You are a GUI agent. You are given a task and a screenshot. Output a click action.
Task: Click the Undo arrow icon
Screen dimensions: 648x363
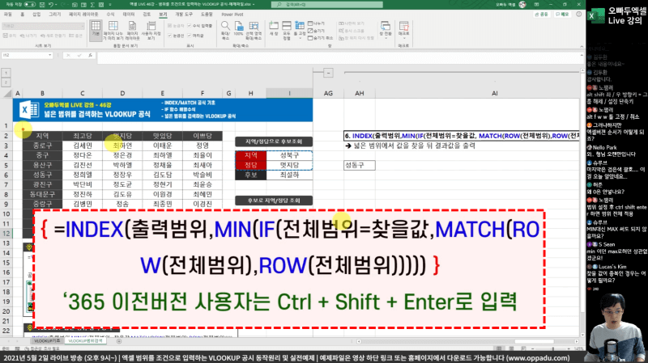tap(50, 5)
